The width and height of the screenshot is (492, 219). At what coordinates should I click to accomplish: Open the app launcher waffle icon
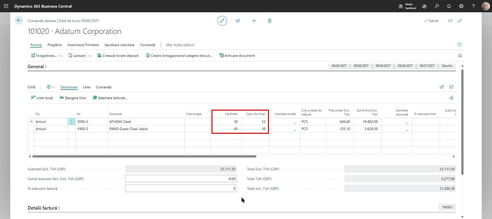pyautogui.click(x=6, y=6)
